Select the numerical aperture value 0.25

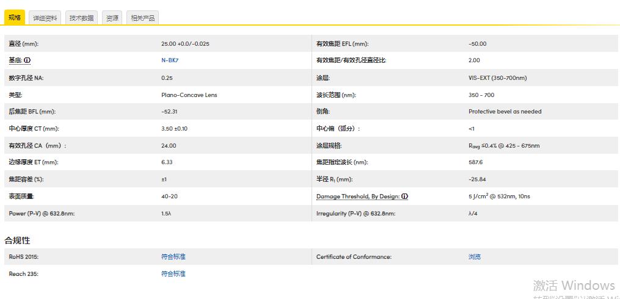tap(167, 78)
